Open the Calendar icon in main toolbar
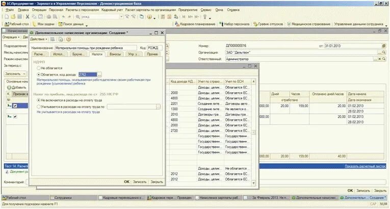Screen dimensions: 390x209 click(169, 17)
